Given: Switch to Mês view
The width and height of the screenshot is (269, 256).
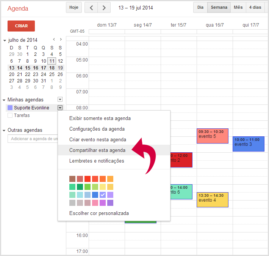Looking at the screenshot, I should click(238, 7).
